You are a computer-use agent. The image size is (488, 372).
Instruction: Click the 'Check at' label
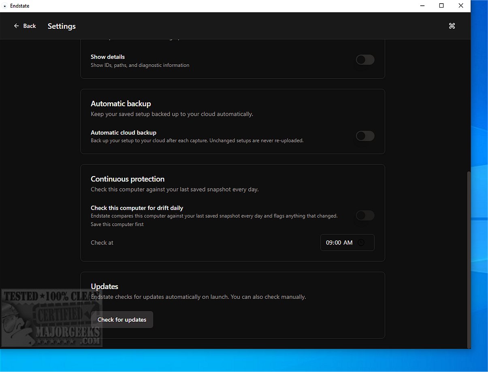[x=102, y=242]
